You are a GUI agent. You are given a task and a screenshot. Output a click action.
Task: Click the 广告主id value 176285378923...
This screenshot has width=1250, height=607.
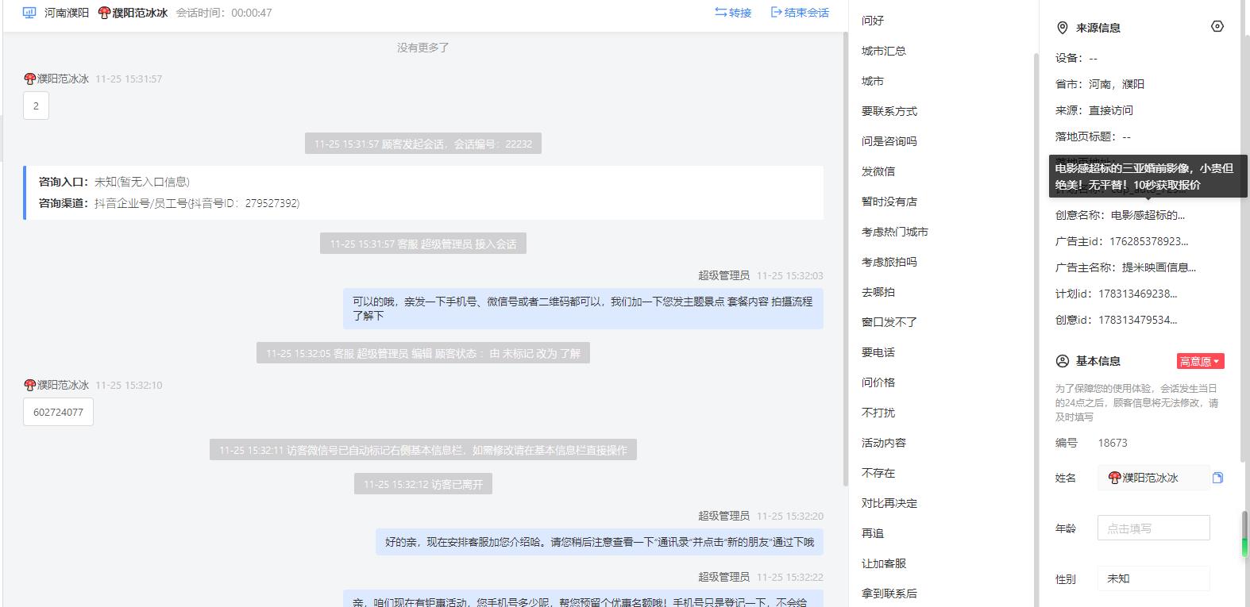pos(1149,241)
